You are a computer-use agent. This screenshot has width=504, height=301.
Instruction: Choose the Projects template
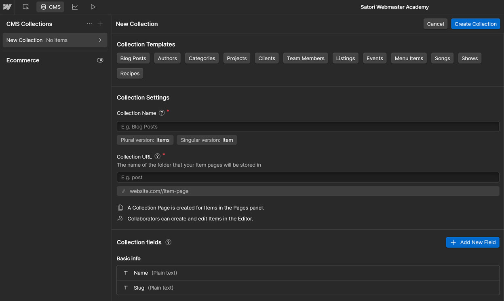237,58
